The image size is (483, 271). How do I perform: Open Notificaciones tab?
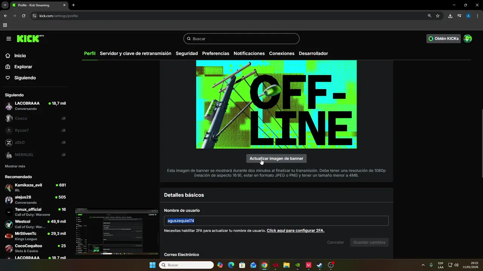[249, 53]
